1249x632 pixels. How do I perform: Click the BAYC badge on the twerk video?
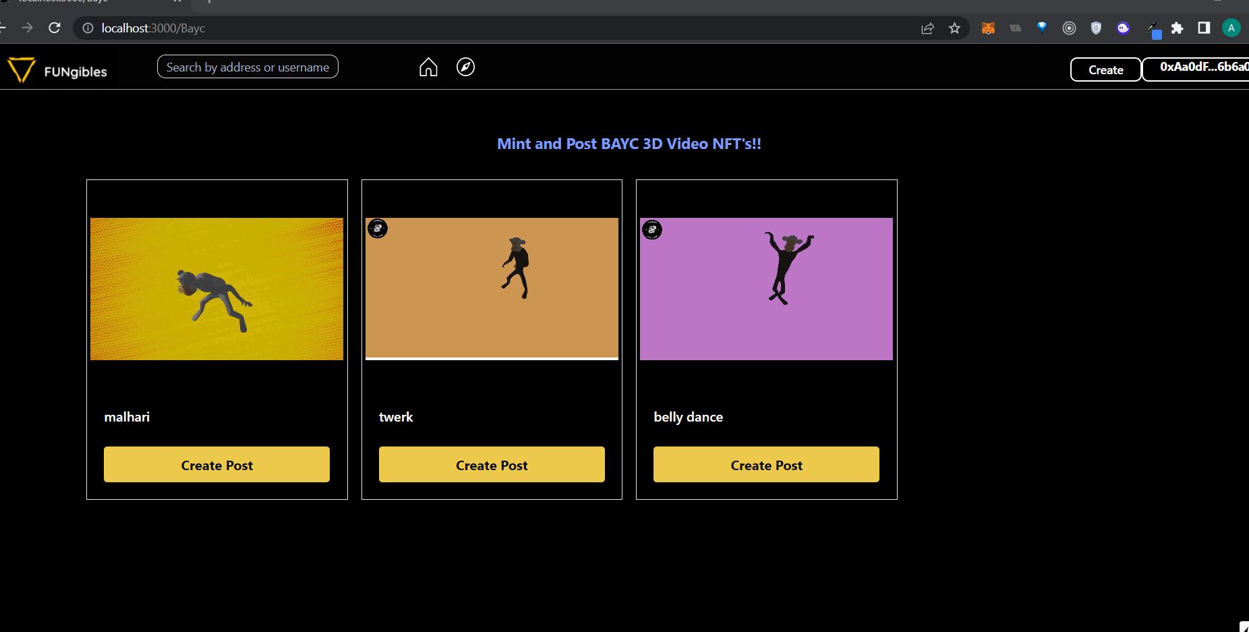tap(378, 229)
